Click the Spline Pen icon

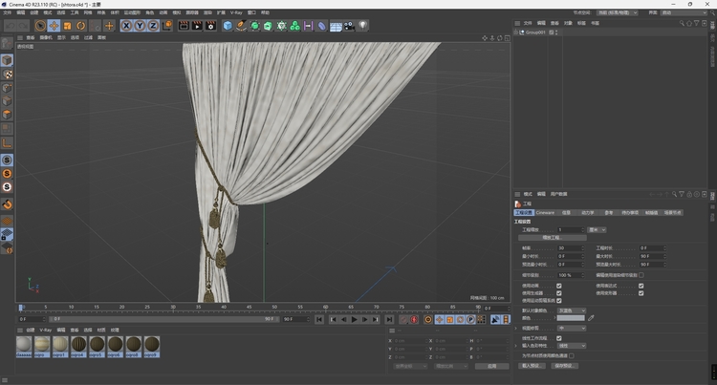241,26
